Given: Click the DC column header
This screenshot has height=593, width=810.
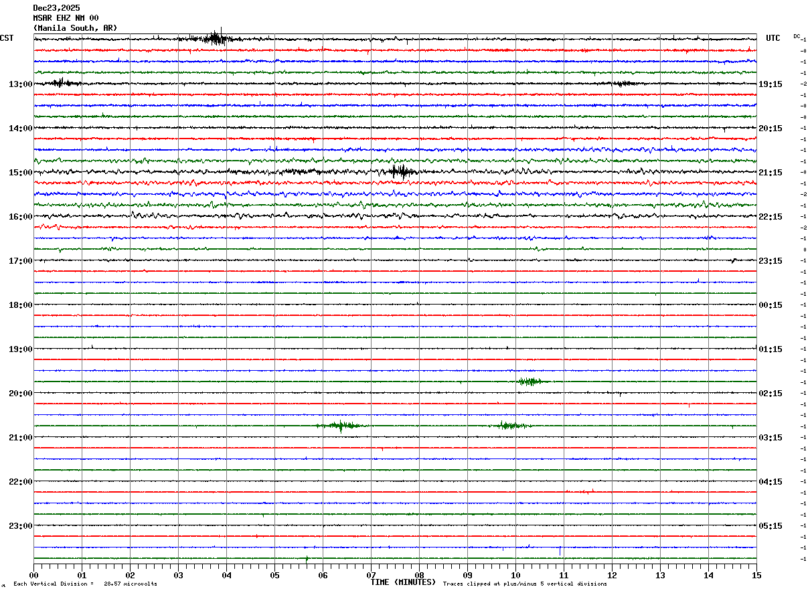Looking at the screenshot, I should coord(797,36).
